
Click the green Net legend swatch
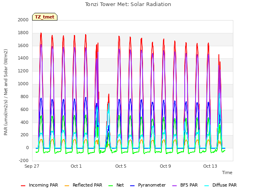pos(111,186)
